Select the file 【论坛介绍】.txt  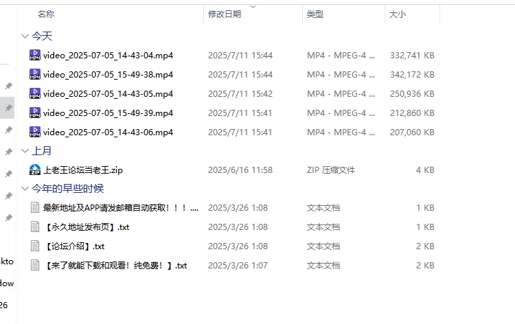[x=74, y=246]
